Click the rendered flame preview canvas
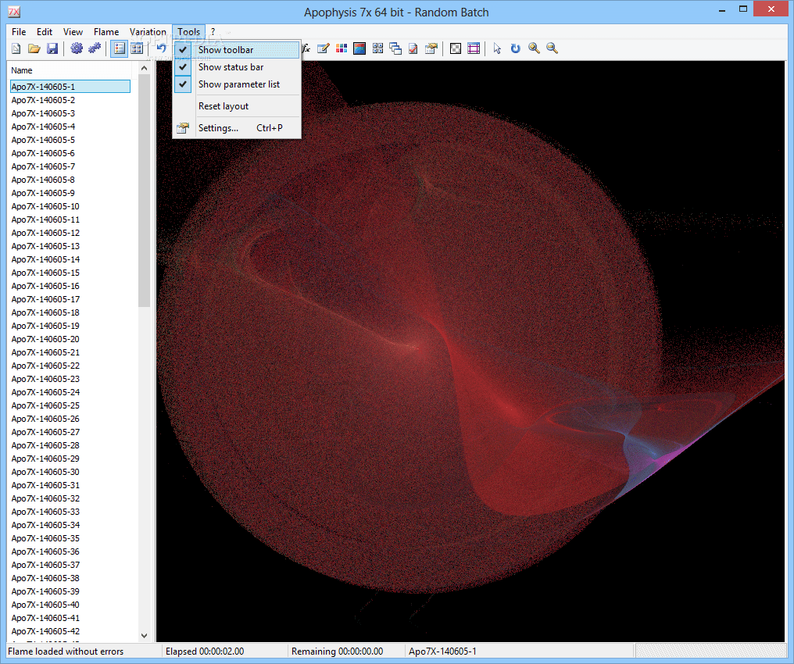Image resolution: width=794 pixels, height=664 pixels. pyautogui.click(x=470, y=352)
